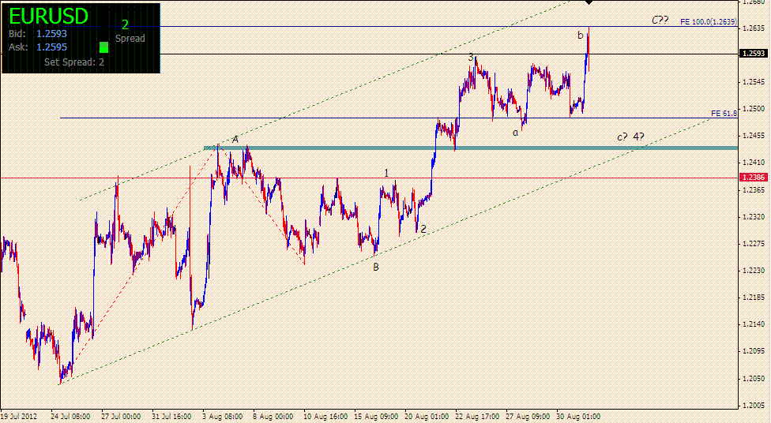
Task: Click the '30 Aug 01:00' time label
Action: click(579, 417)
